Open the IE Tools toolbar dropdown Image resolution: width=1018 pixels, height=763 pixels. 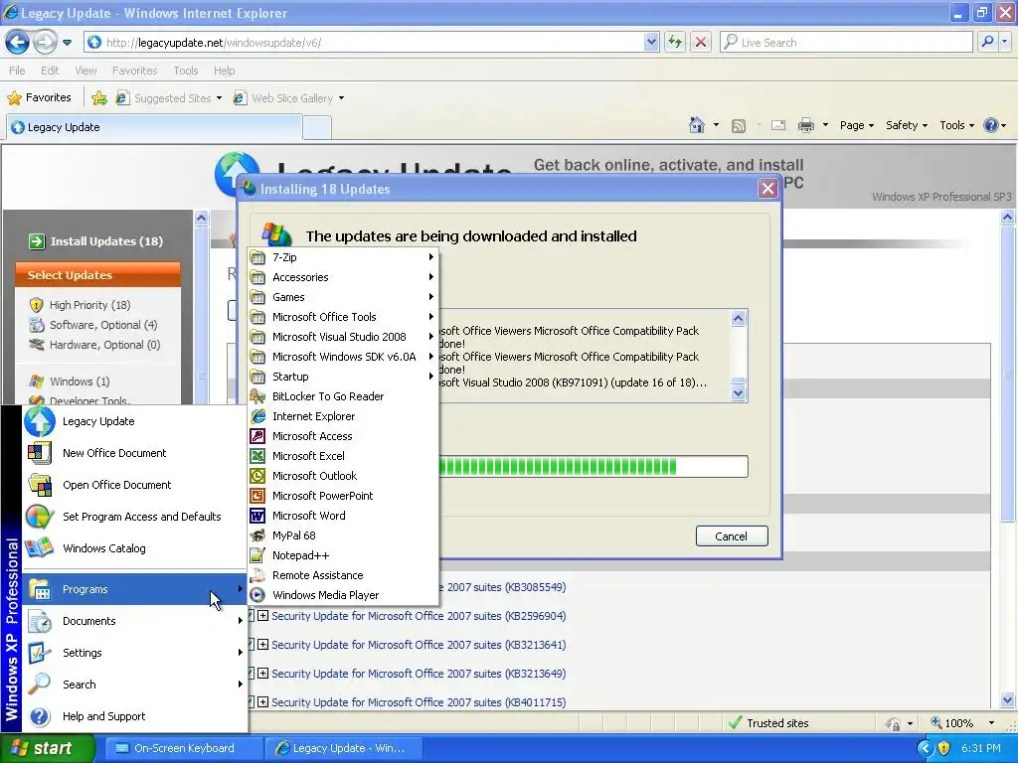pos(957,125)
